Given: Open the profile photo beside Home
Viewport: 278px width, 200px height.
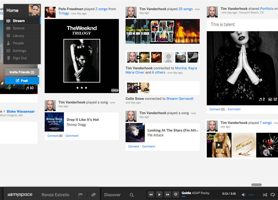Looking at the screenshot, I should tap(34, 10).
